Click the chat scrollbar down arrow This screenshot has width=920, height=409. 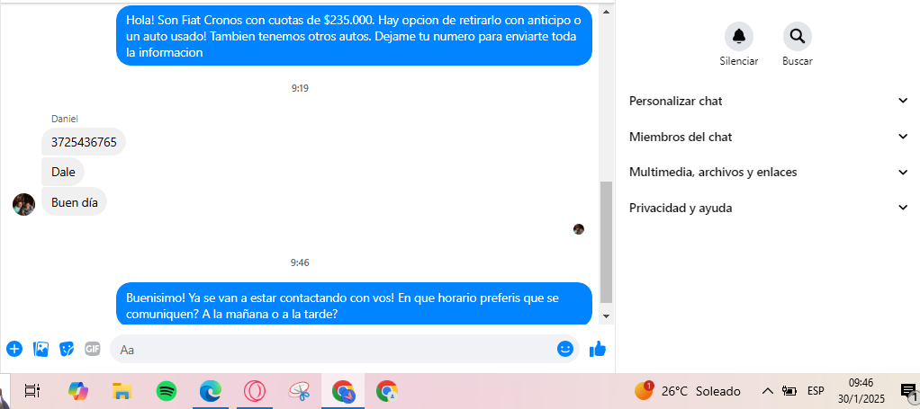(x=607, y=316)
